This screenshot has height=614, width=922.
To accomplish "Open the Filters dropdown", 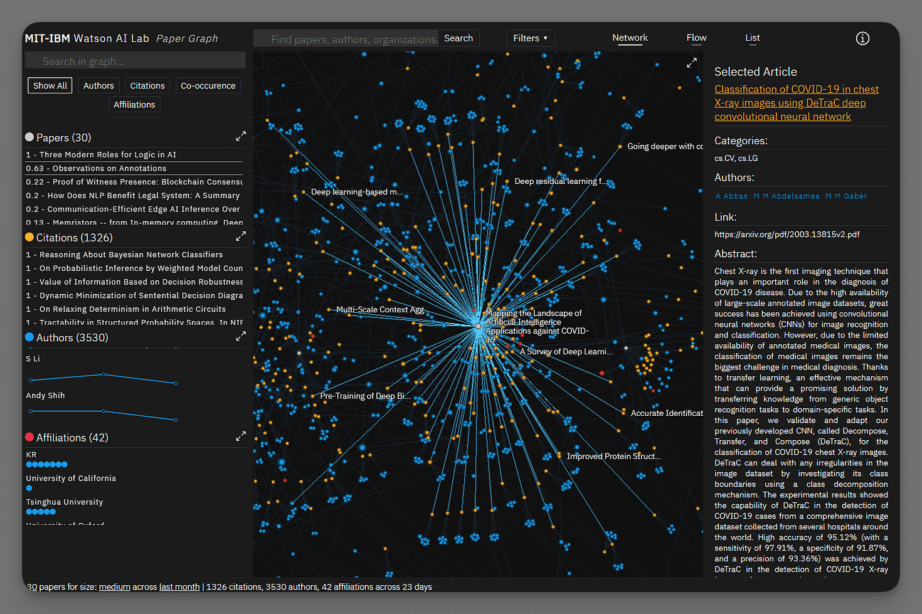I will 530,38.
